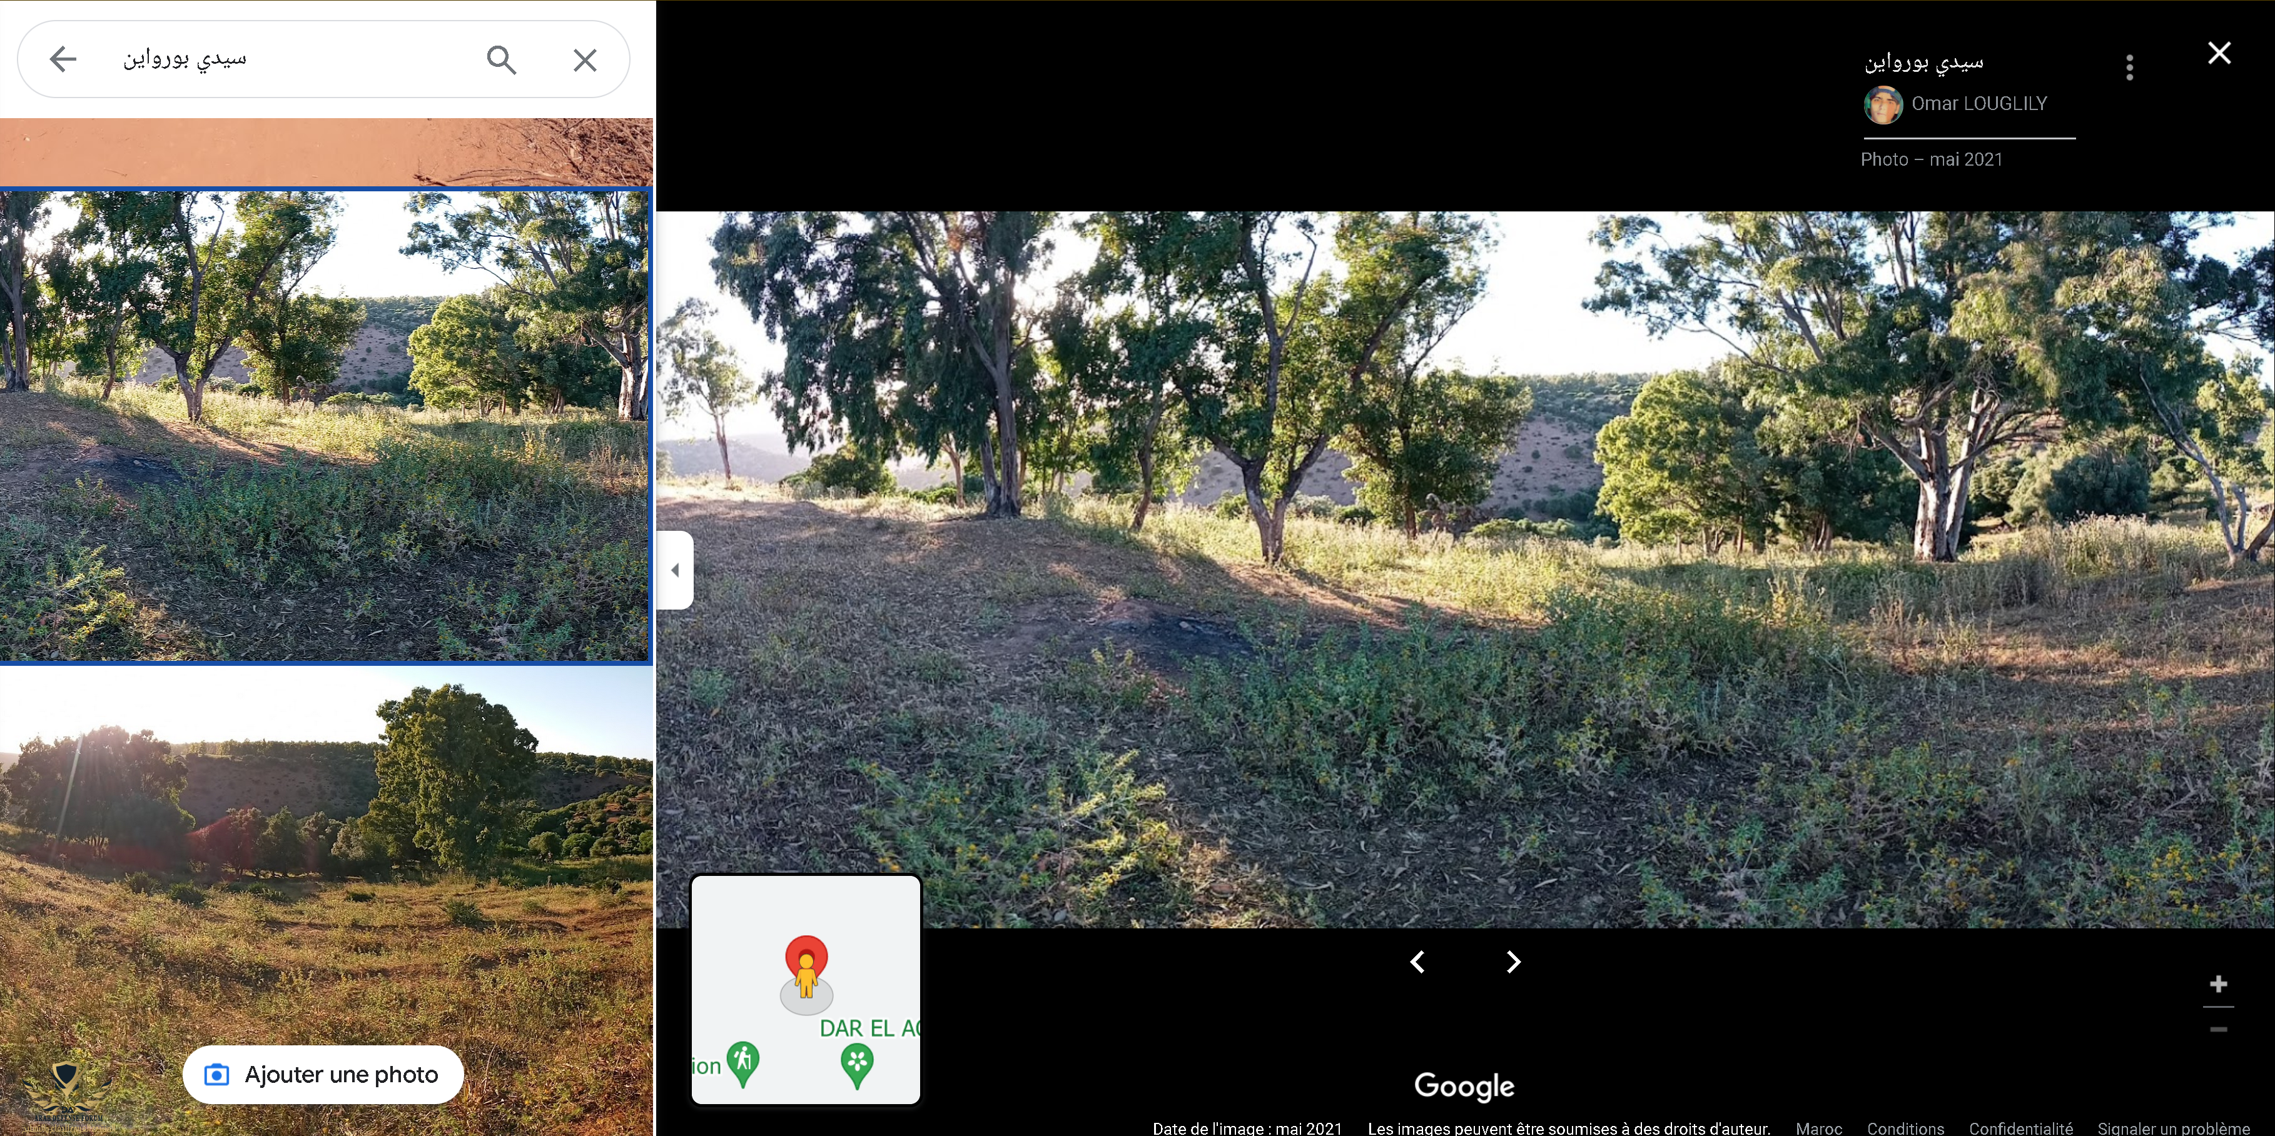Clear the search field with X icon
Viewport: 2275px width, 1136px height.
585,59
